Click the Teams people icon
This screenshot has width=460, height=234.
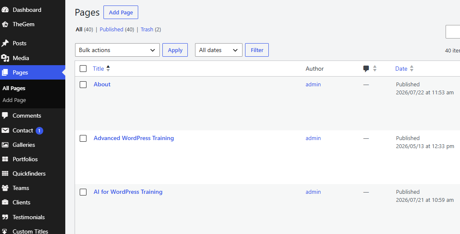pos(5,188)
